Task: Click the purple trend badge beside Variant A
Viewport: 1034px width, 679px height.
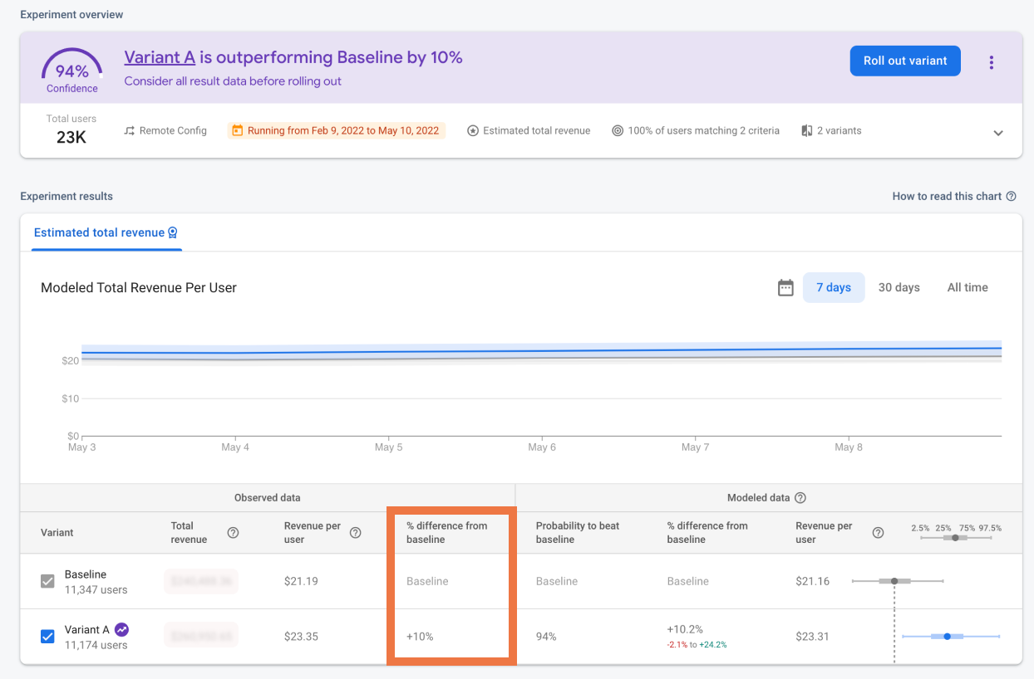Action: 121,629
